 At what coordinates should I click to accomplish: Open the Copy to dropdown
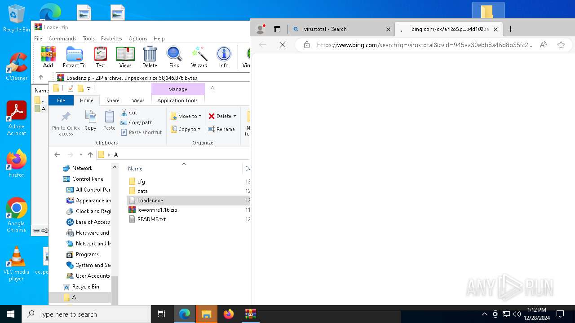[186, 129]
